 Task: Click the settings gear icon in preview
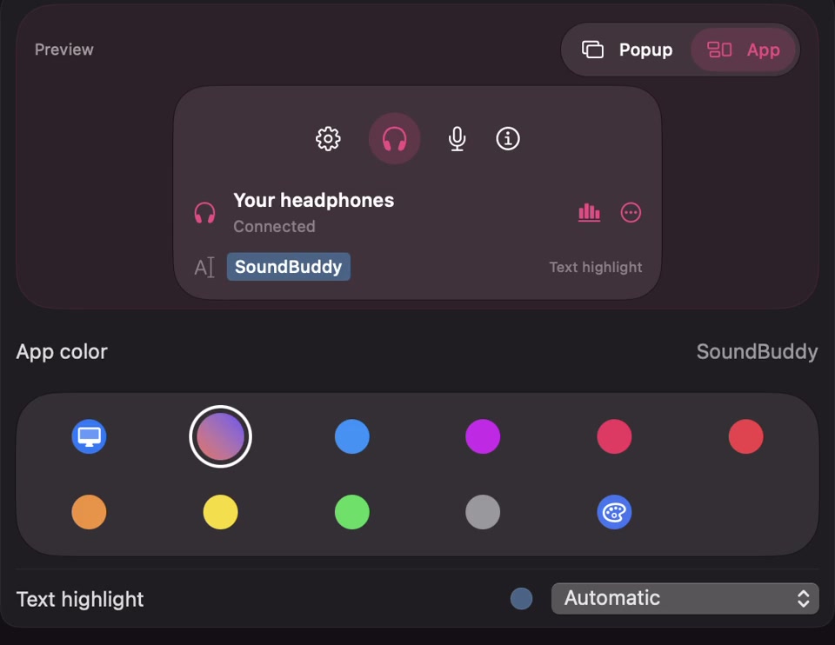[x=328, y=139]
